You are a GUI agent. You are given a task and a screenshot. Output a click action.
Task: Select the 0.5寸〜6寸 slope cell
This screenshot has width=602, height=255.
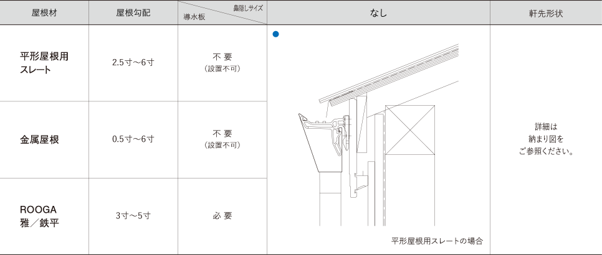pyautogui.click(x=133, y=139)
